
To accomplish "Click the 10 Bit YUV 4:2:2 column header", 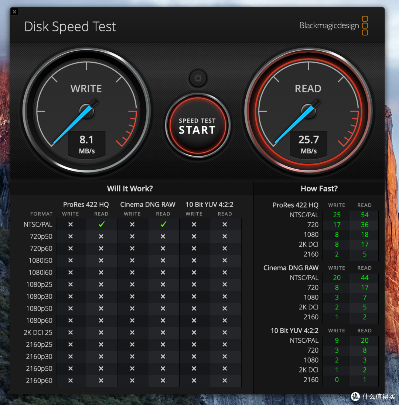I will pos(209,205).
